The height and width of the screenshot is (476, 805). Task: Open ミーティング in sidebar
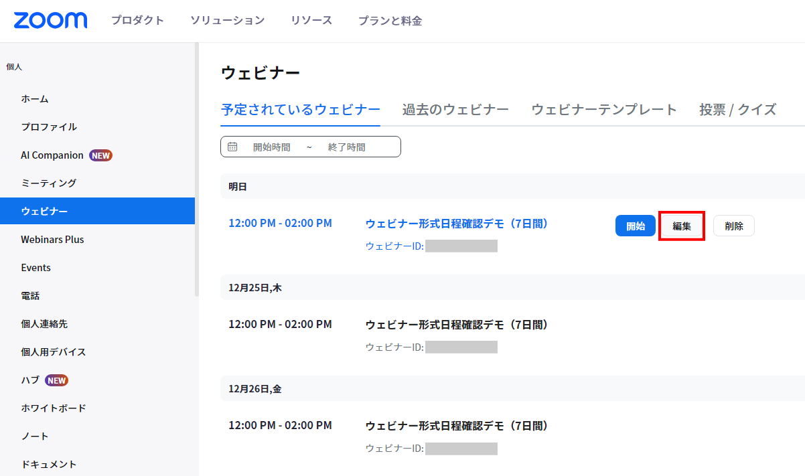tap(48, 183)
